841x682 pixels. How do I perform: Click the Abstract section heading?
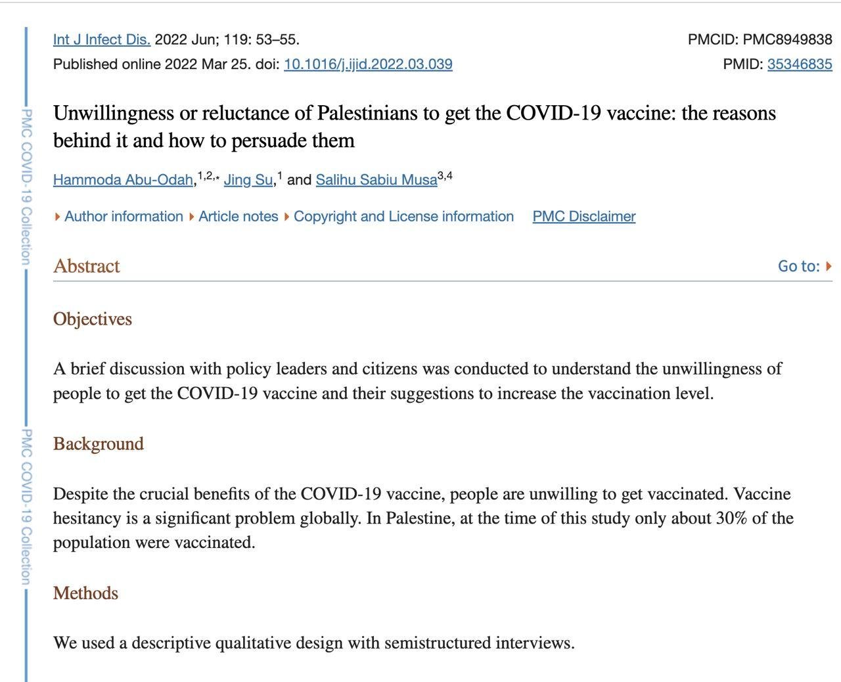pos(87,266)
